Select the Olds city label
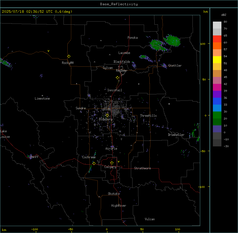This screenshot has height=233, width=238. 107,109
